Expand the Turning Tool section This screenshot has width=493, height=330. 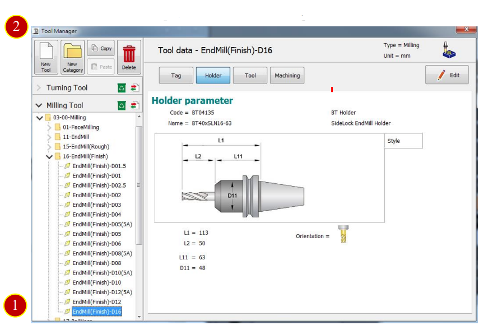click(x=39, y=88)
